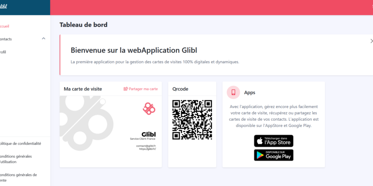Click the contact@glibl.fr email on card
Viewport: 373px width, 186px height.
(146, 146)
